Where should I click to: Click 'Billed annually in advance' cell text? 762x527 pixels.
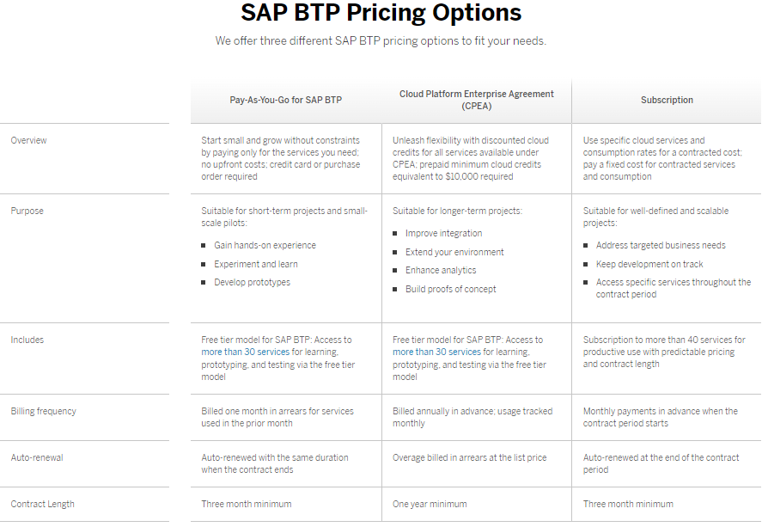coord(472,411)
